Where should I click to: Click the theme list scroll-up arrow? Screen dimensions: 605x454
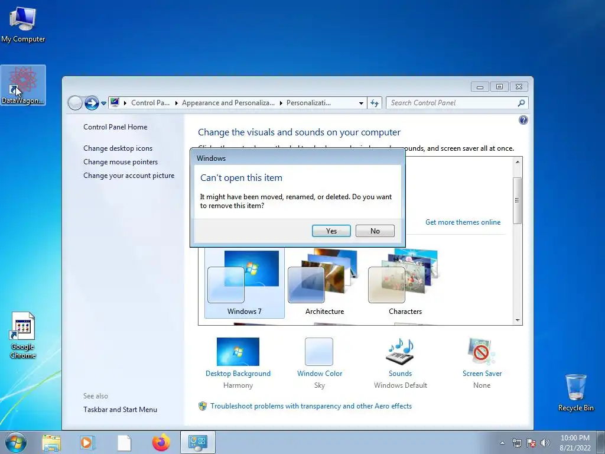pos(518,162)
